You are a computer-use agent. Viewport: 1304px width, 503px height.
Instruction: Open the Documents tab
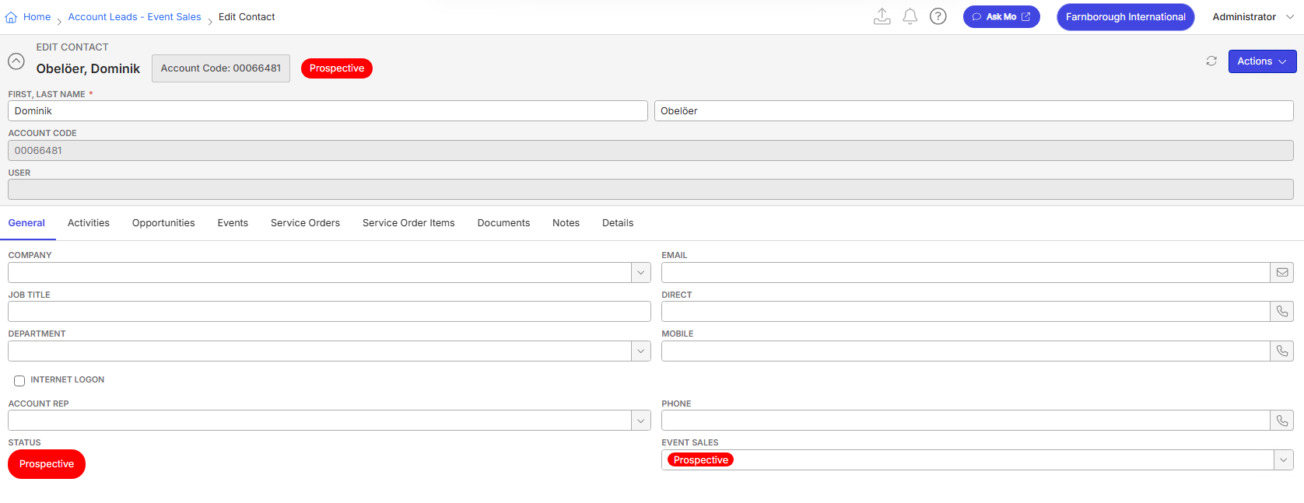tap(503, 223)
